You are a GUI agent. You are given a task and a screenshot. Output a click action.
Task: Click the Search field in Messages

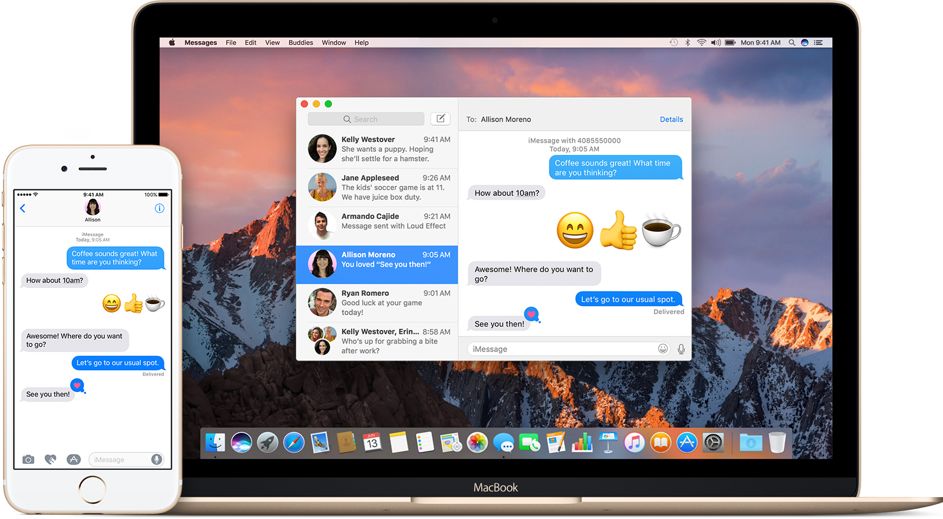point(366,119)
